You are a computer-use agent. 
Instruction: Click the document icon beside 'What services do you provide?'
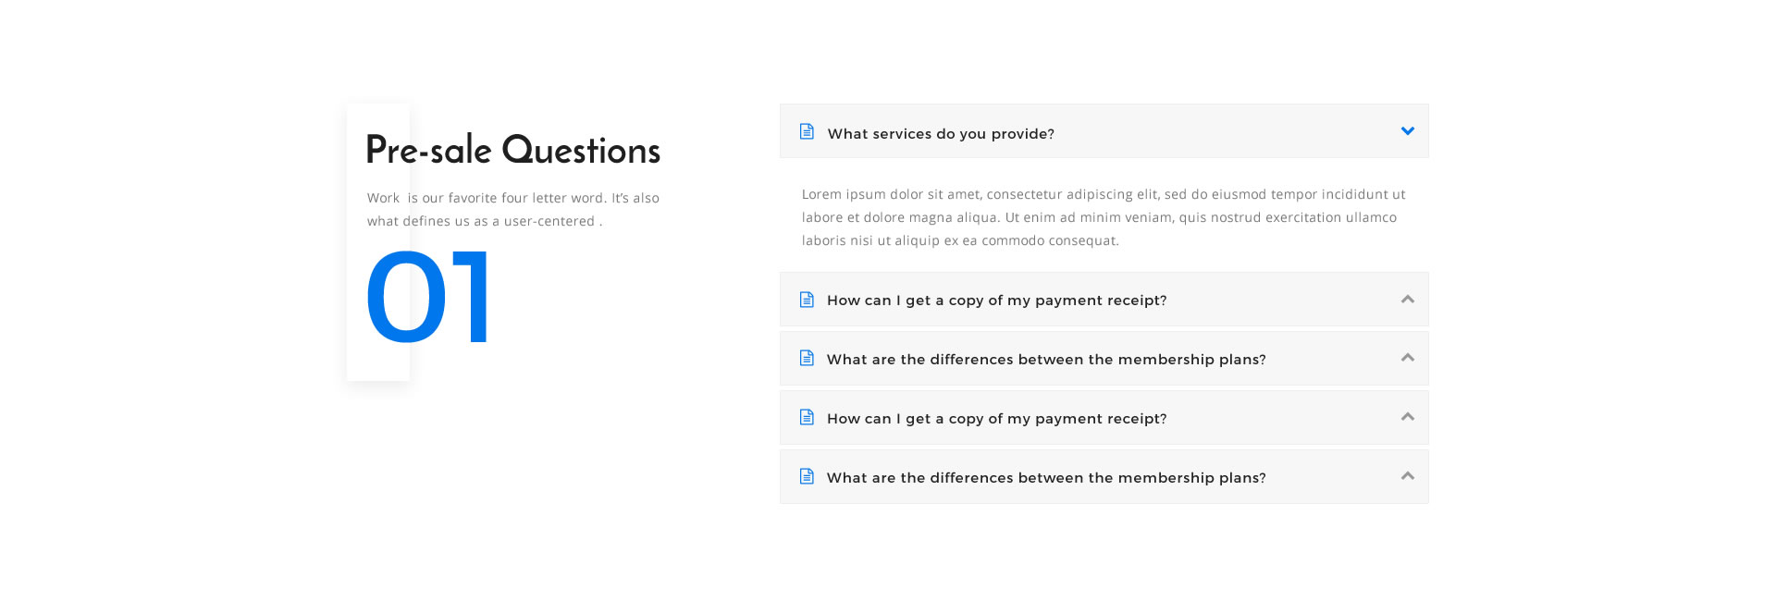pyautogui.click(x=807, y=131)
